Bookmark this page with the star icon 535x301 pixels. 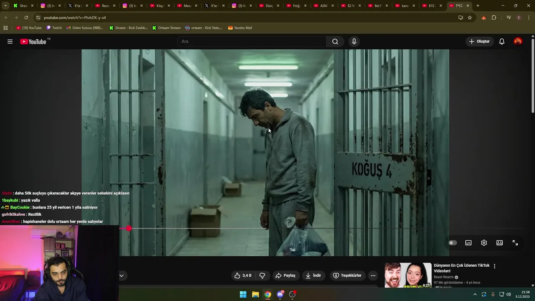[470, 18]
